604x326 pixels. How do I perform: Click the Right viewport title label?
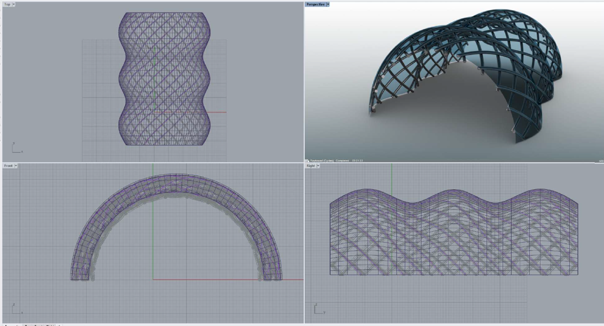pos(311,166)
